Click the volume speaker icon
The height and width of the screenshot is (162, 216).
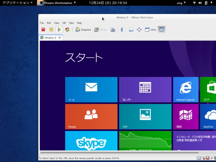(x=200, y=3)
